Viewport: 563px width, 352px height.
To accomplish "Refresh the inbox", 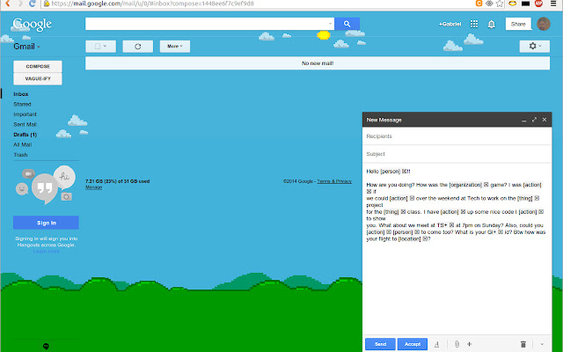I will (x=138, y=47).
